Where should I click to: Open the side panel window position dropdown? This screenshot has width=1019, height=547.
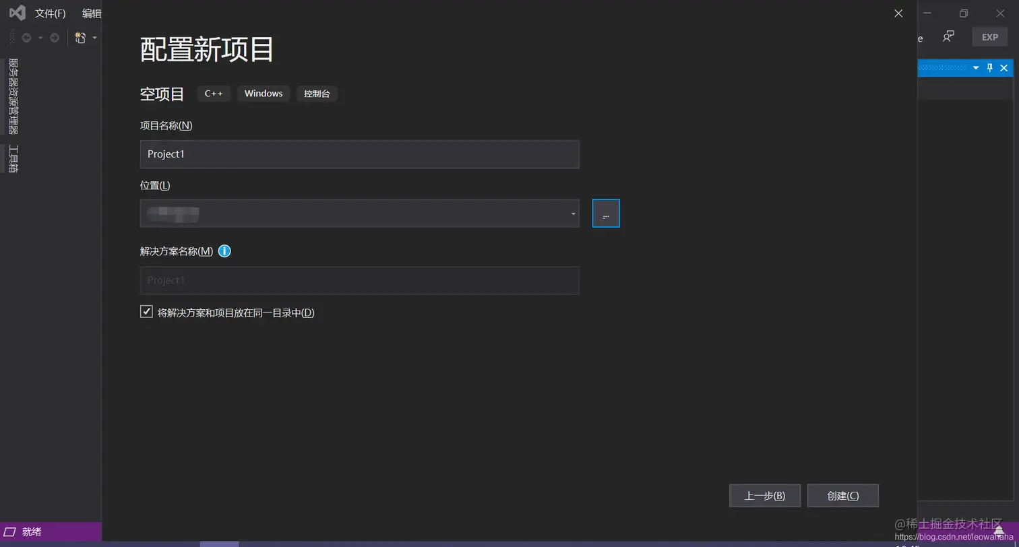[x=976, y=68]
